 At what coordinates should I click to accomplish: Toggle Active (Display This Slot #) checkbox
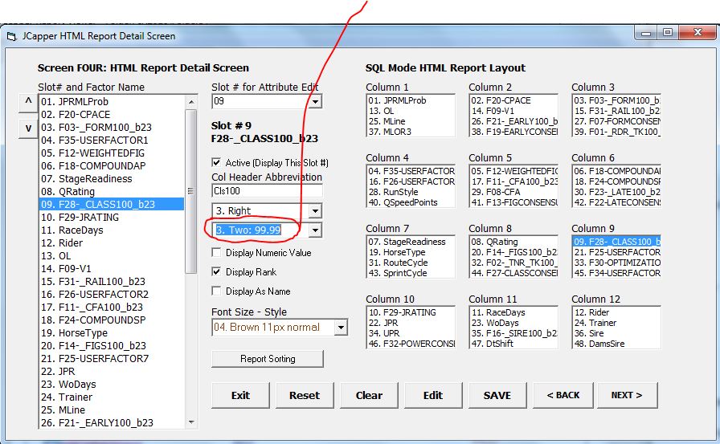(x=216, y=162)
